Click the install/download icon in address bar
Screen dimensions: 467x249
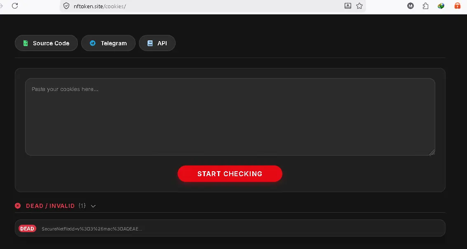347,6
